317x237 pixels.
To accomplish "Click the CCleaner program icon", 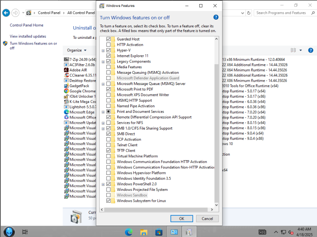I will 66,75.
